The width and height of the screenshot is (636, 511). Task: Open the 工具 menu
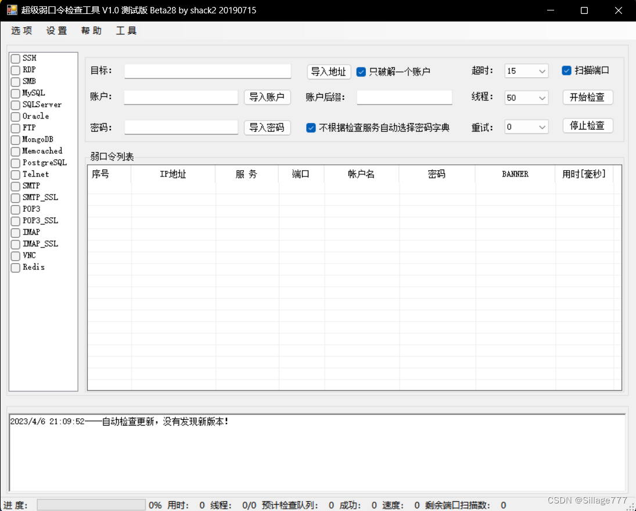(126, 31)
